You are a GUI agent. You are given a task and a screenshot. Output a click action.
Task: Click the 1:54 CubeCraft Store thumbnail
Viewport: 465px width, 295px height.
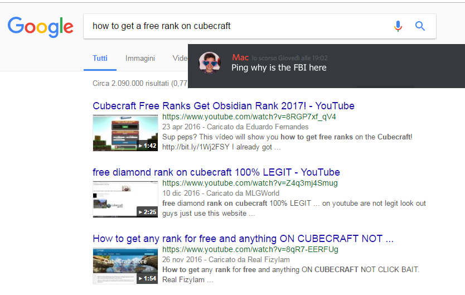coord(125,265)
